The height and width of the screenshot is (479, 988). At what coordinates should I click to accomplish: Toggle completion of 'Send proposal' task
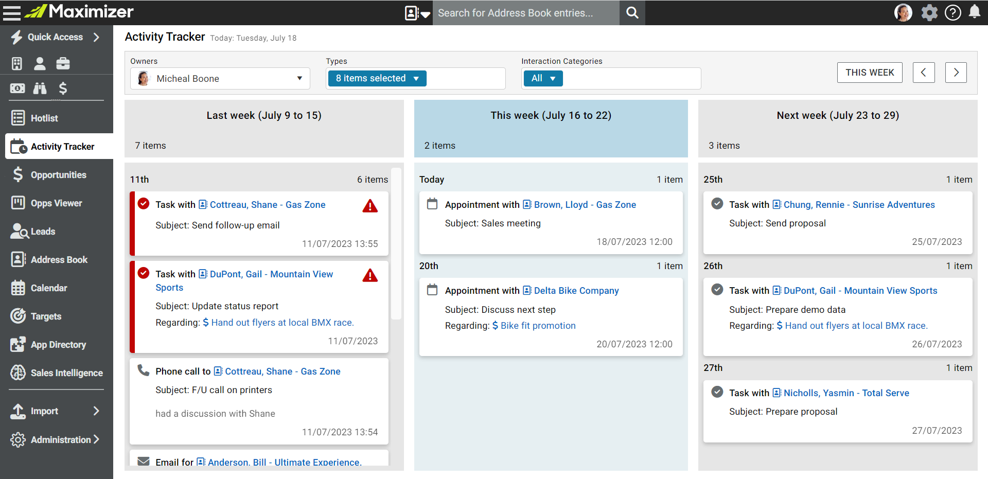[717, 203]
